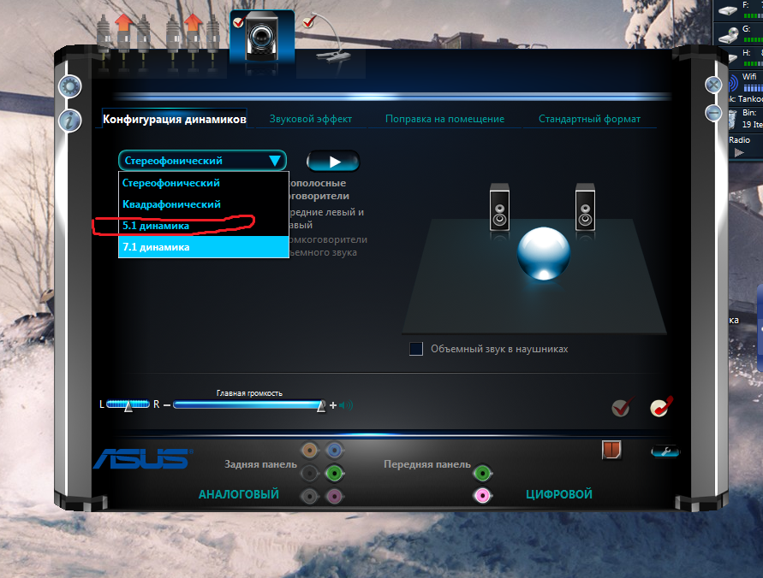Click the default communication device phone icon
The image size is (763, 578).
(659, 408)
